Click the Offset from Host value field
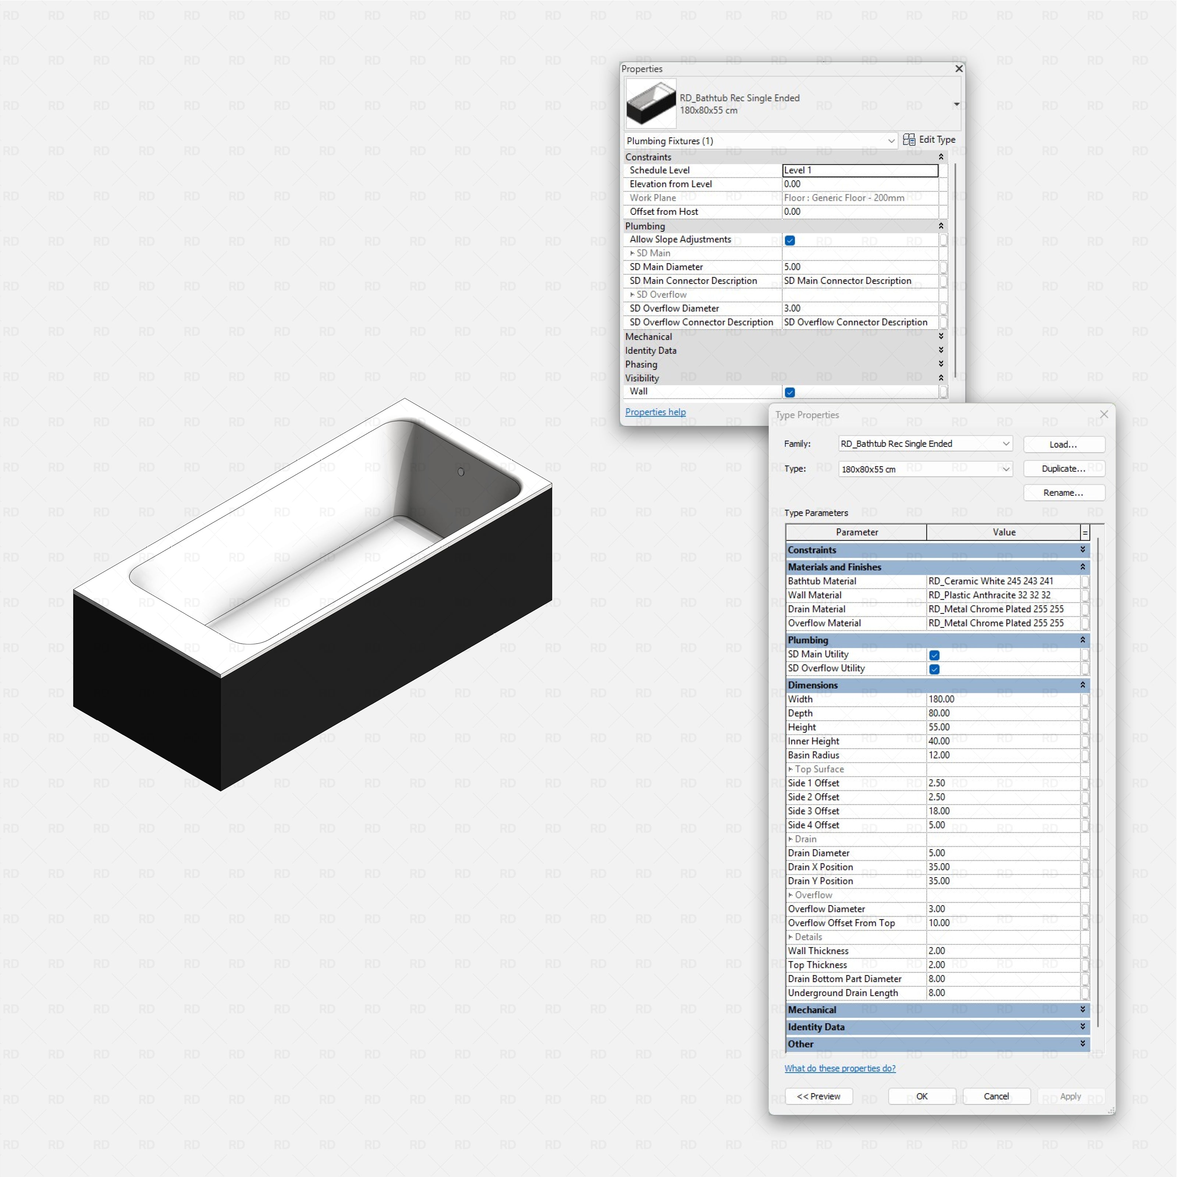The width and height of the screenshot is (1177, 1177). click(860, 211)
